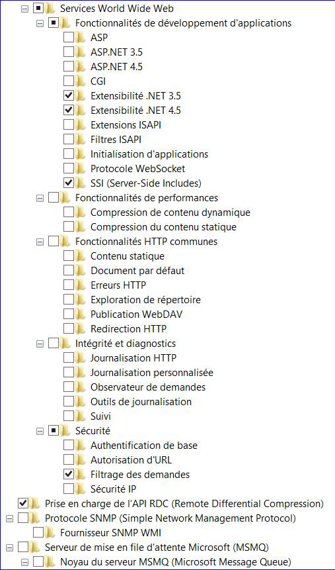Collapse the Protocole SNMP tree node
Viewport: 335px width, 570px height.
click(x=10, y=519)
